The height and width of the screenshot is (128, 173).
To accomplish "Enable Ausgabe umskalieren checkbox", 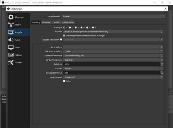I will [x=61, y=39].
